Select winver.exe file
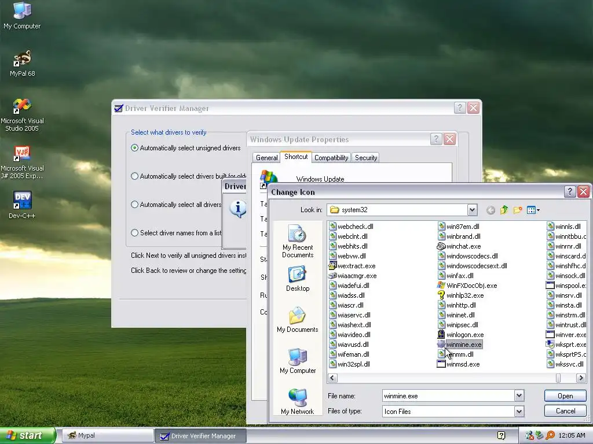The image size is (593, 444). 566,335
